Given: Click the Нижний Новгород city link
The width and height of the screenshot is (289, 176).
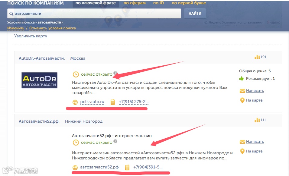Looking at the screenshot, I should [84, 121].
